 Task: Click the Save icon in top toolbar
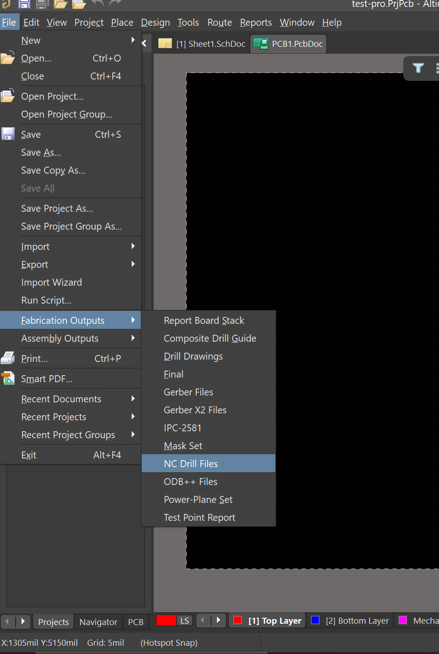coord(24,4)
